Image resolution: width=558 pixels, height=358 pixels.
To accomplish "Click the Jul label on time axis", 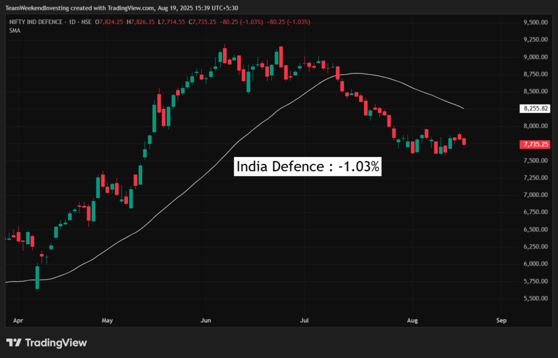I will [304, 320].
